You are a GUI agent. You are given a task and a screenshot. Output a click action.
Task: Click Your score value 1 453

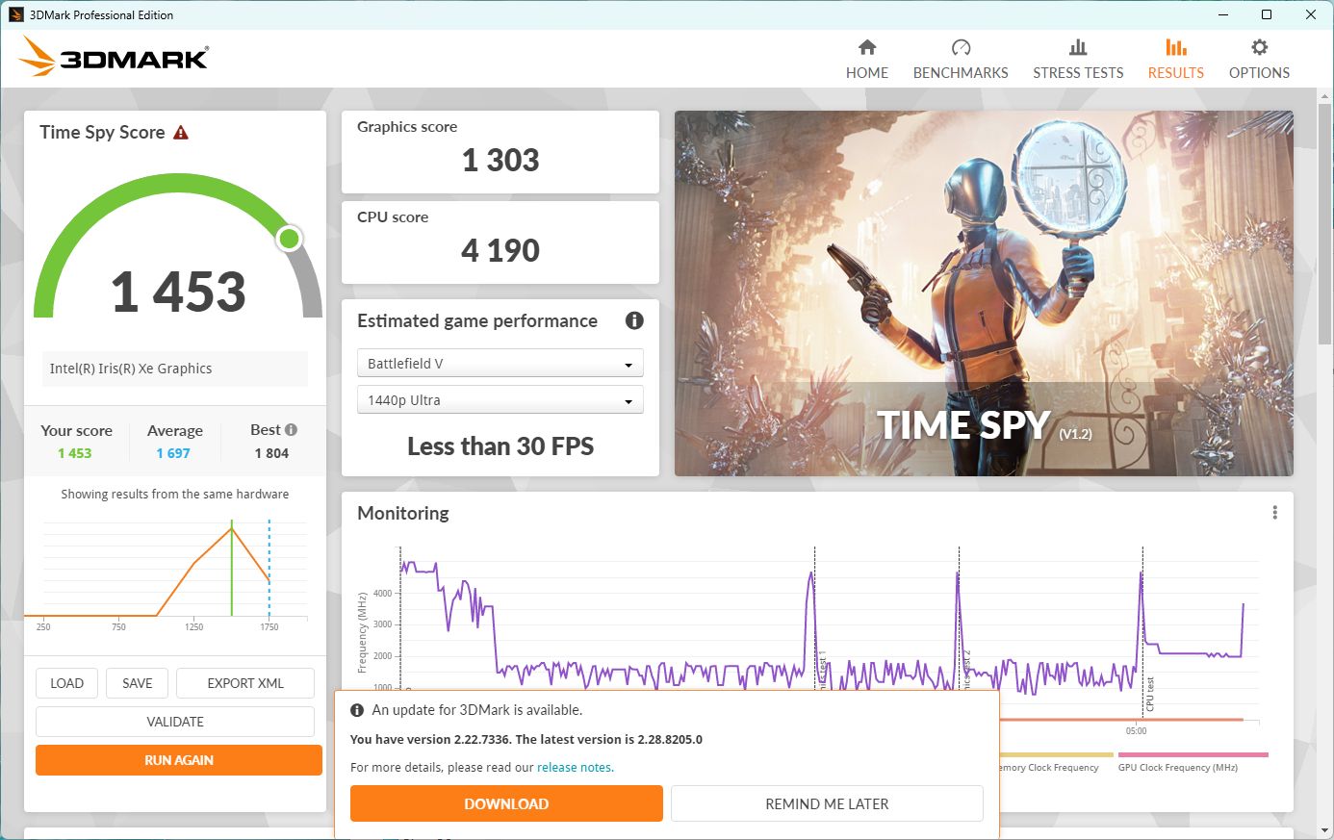74,453
